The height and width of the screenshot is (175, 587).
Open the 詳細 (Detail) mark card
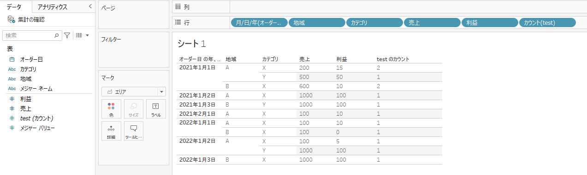tap(111, 131)
